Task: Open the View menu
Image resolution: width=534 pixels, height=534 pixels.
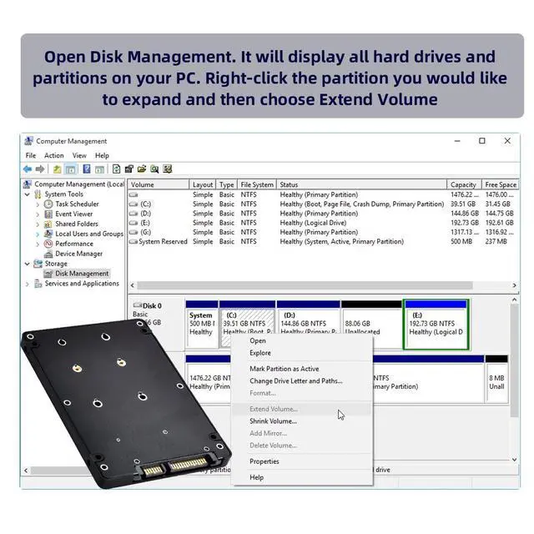Action: [x=79, y=156]
